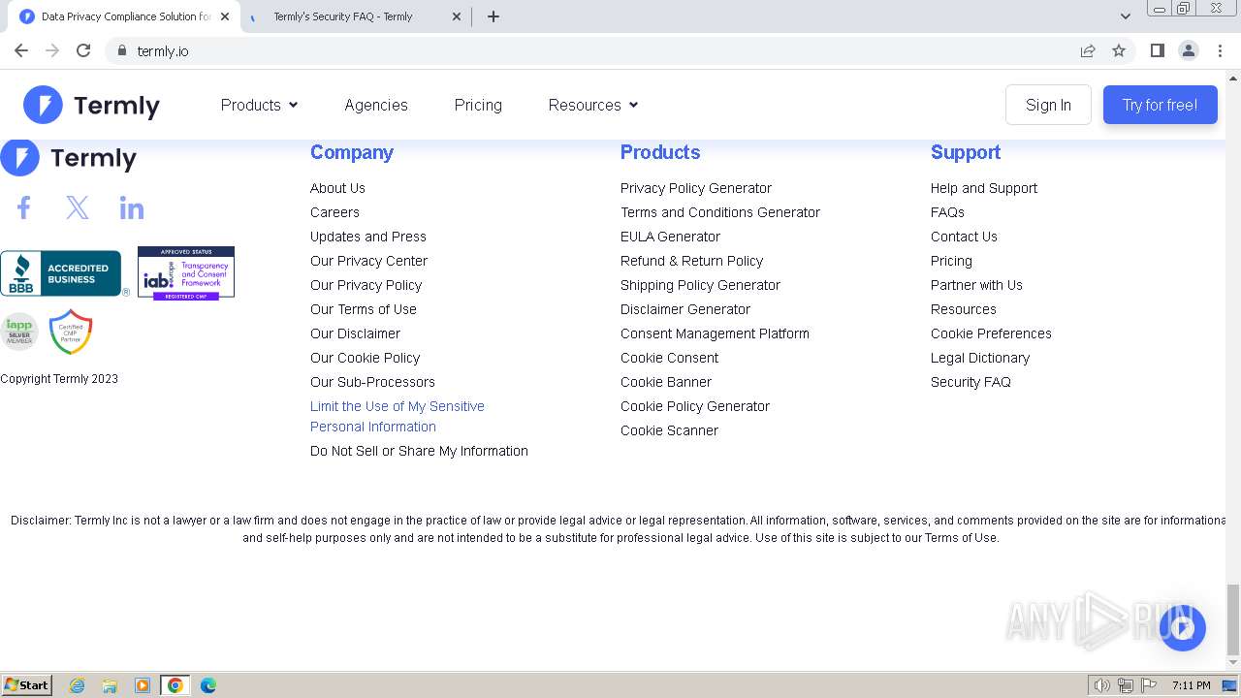
Task: Click Do Not Sell or Share My Information
Action: coord(419,451)
